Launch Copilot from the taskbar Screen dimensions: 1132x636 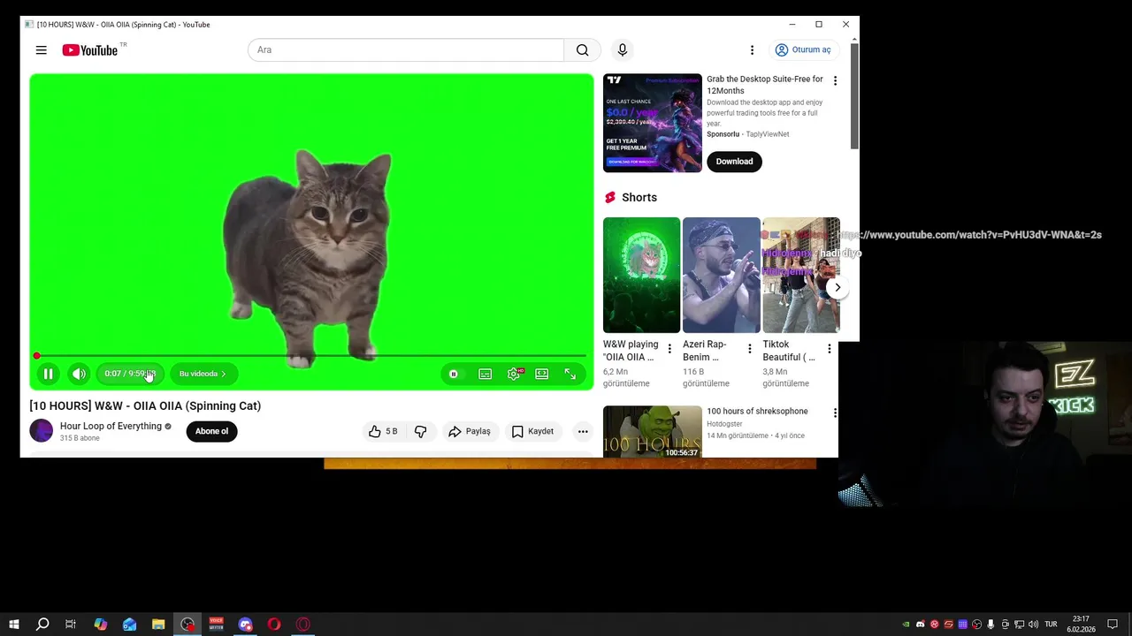click(x=101, y=625)
